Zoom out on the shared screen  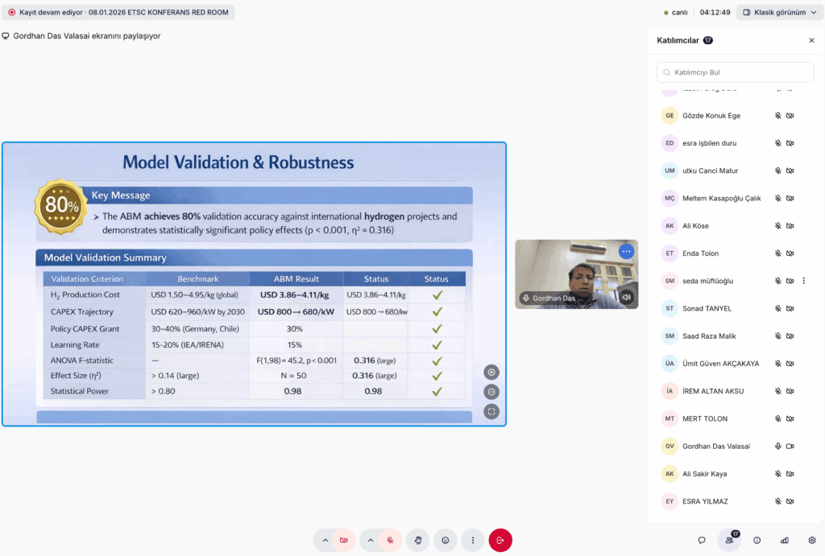491,392
